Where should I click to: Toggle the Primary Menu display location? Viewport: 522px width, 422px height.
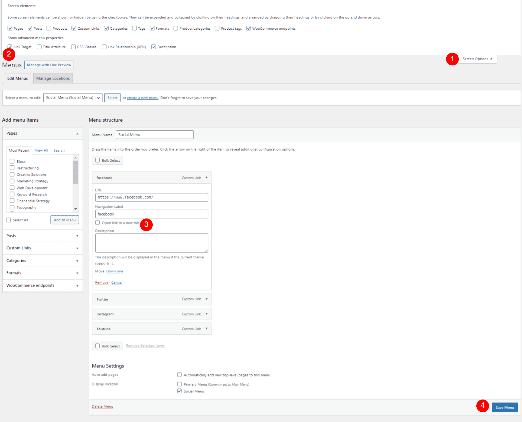pyautogui.click(x=179, y=384)
